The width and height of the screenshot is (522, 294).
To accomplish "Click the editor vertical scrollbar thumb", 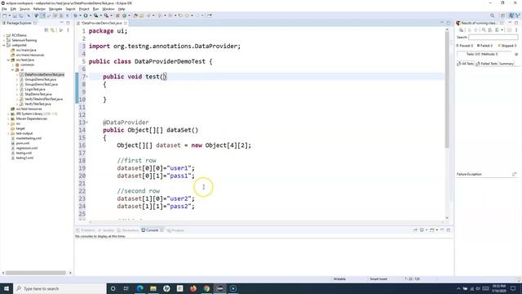I will (x=447, y=90).
